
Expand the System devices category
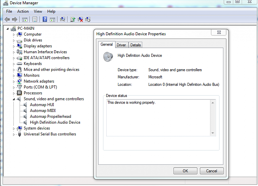pos(14,128)
